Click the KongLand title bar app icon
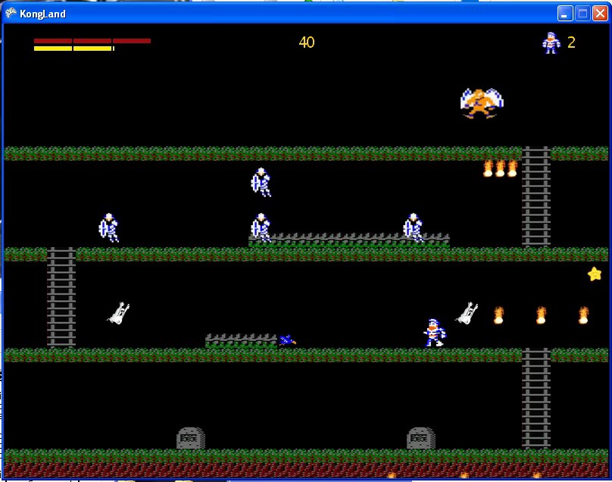 coord(11,14)
